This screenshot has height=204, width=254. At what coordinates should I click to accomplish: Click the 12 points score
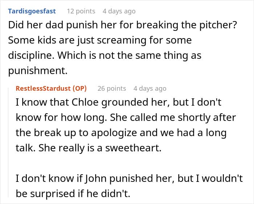pyautogui.click(x=81, y=11)
